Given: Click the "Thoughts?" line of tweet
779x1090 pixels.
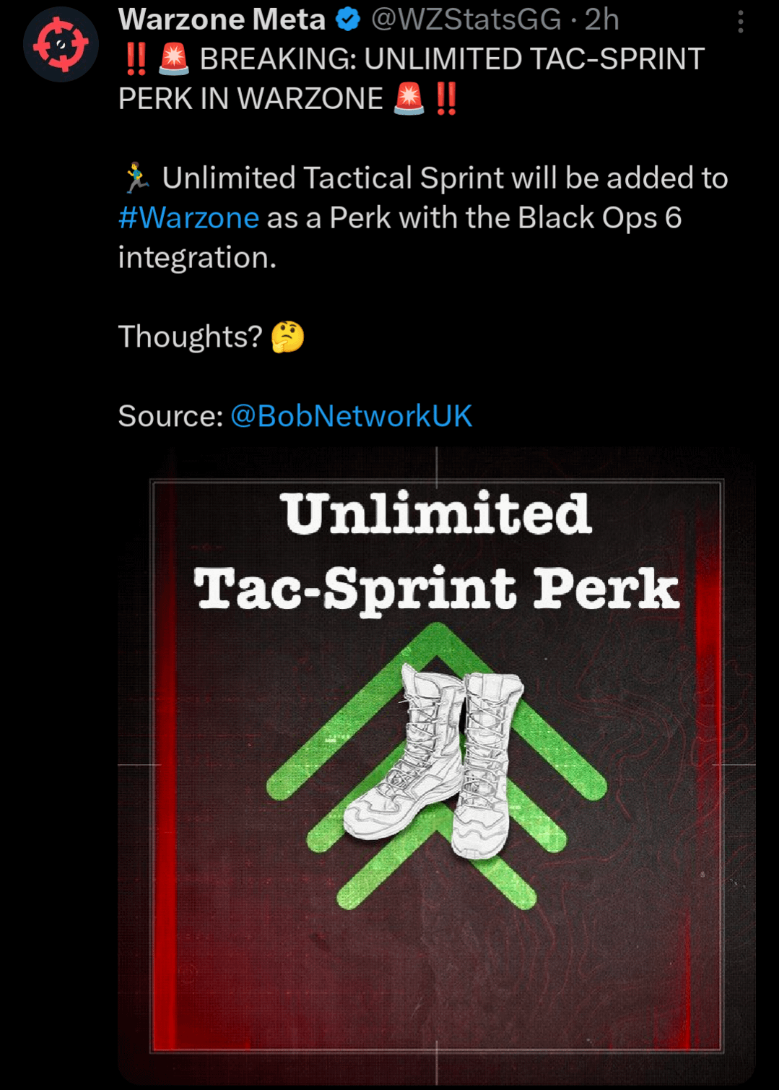Looking at the screenshot, I should [191, 337].
